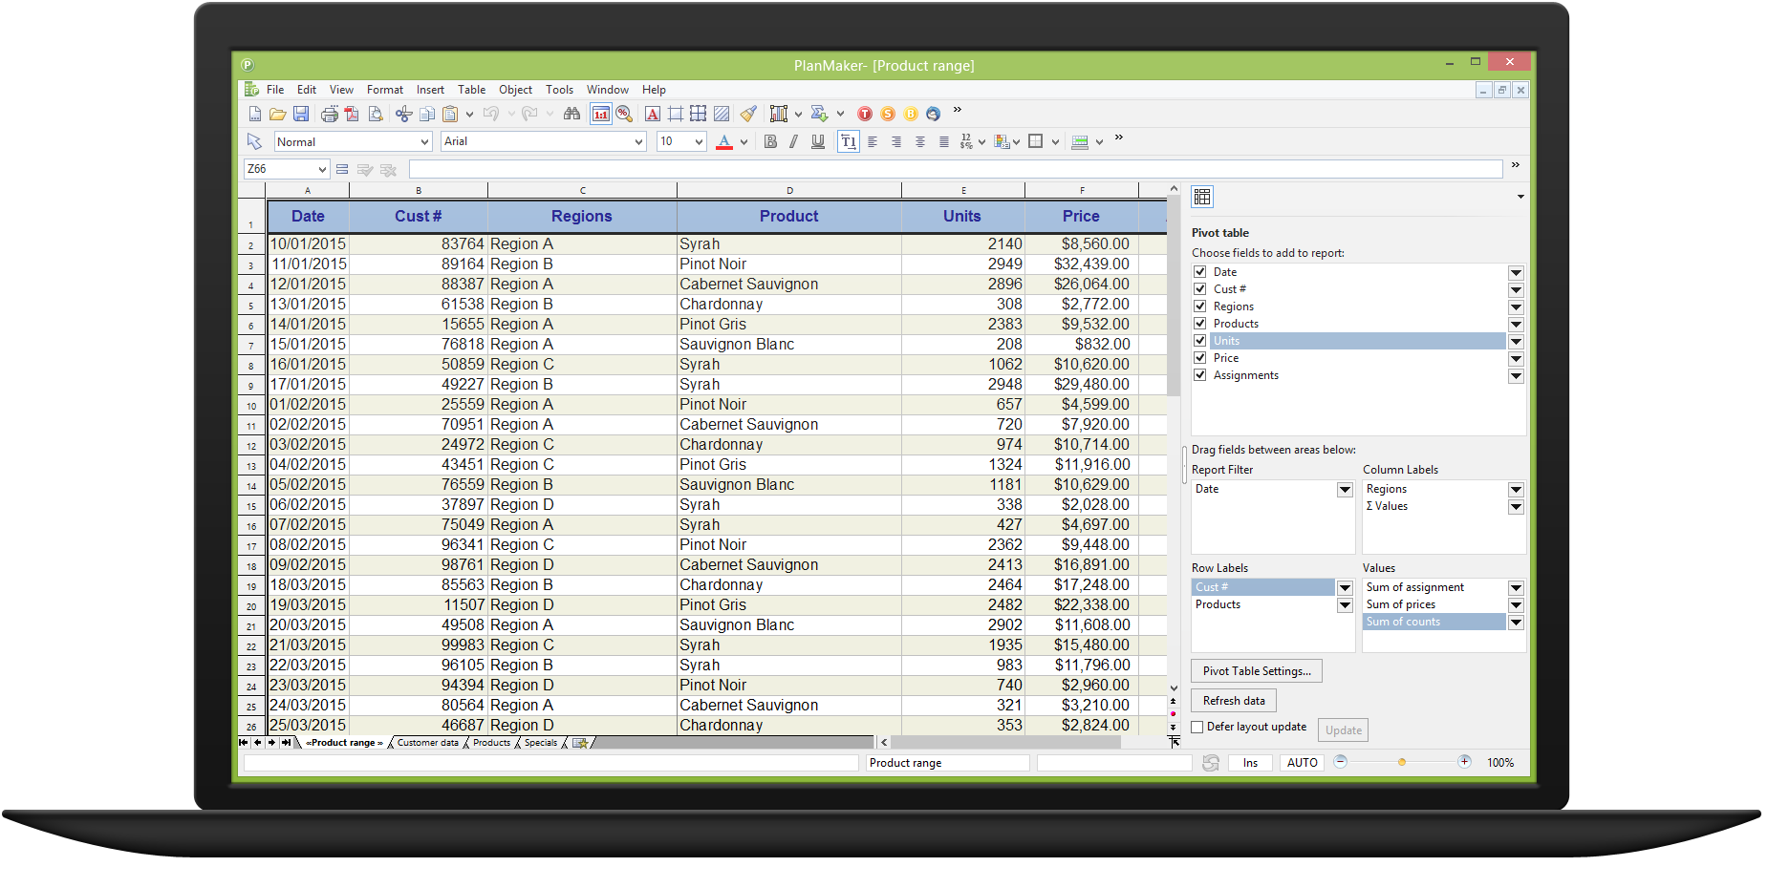Click the Open folder icon

pos(277,114)
